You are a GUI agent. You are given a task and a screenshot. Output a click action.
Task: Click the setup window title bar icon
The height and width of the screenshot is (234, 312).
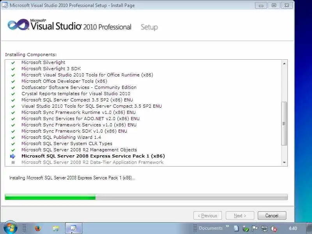pyautogui.click(x=5, y=5)
